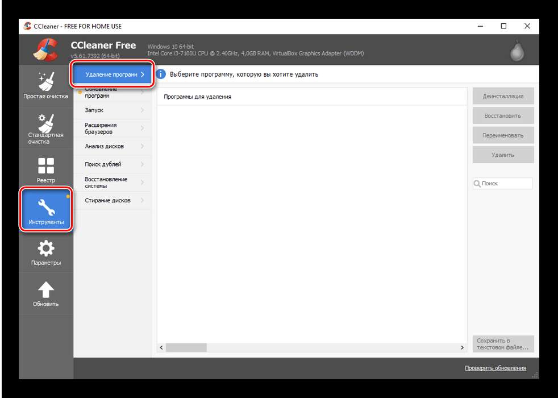Click the Удалить button
The height and width of the screenshot is (398, 558).
(503, 155)
